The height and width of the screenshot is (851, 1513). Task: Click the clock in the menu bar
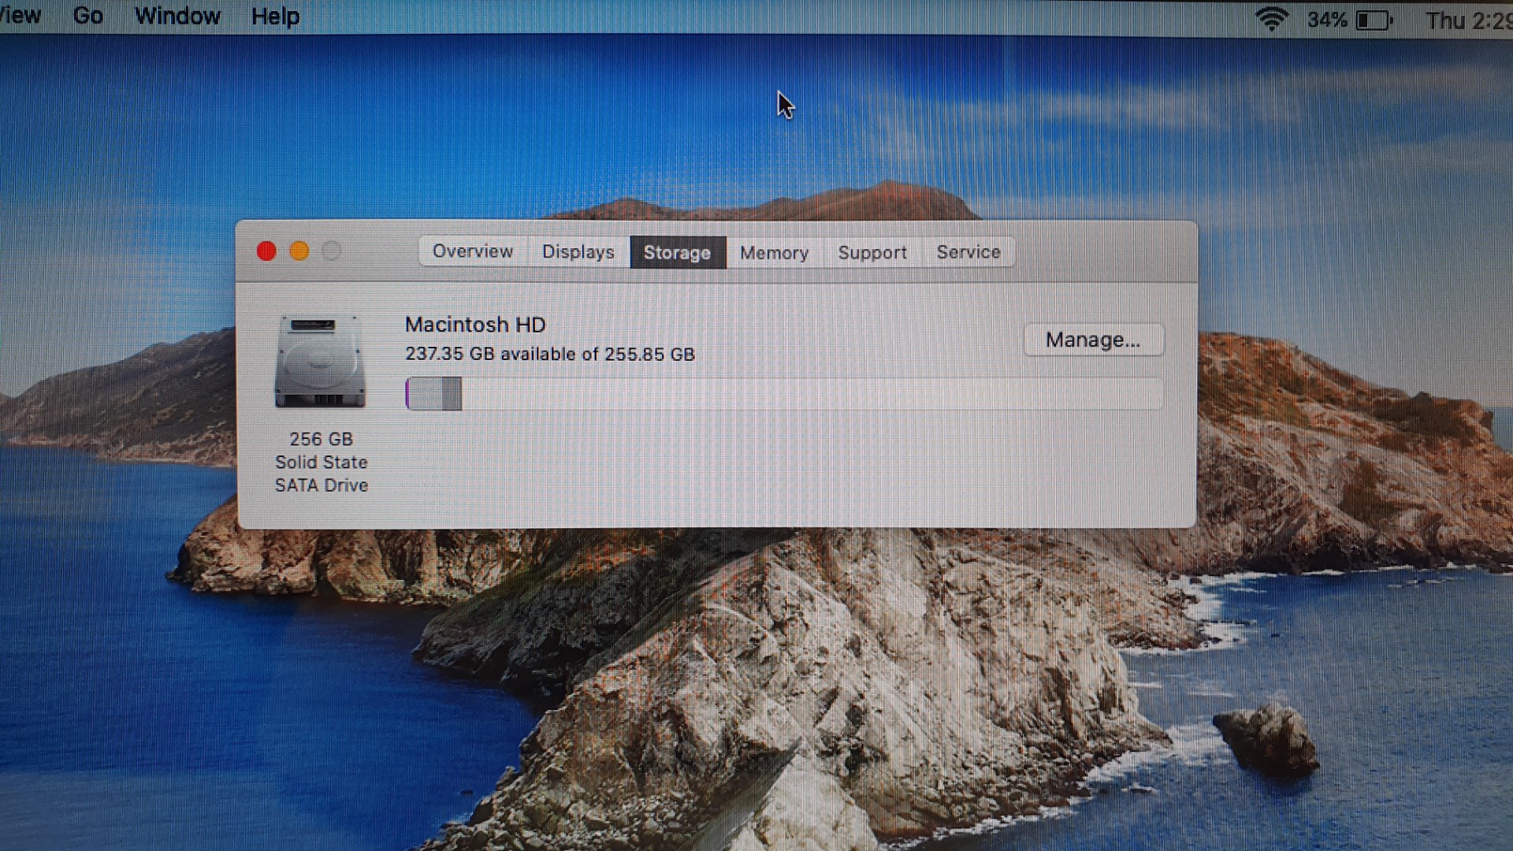point(1469,20)
